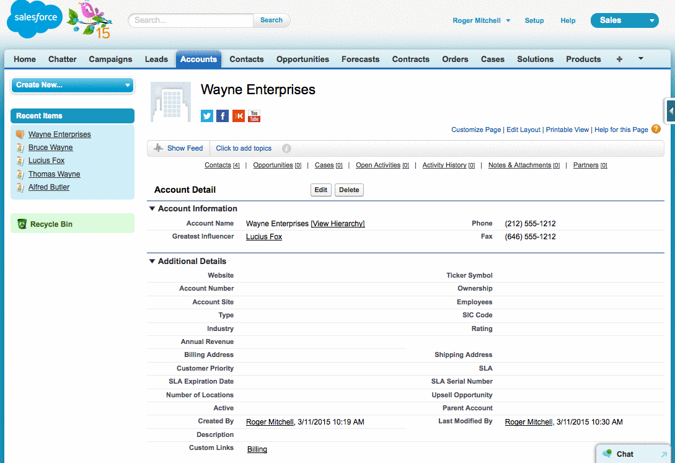This screenshot has height=463, width=675.
Task: Switch to the Campaigns tab
Action: click(x=110, y=60)
